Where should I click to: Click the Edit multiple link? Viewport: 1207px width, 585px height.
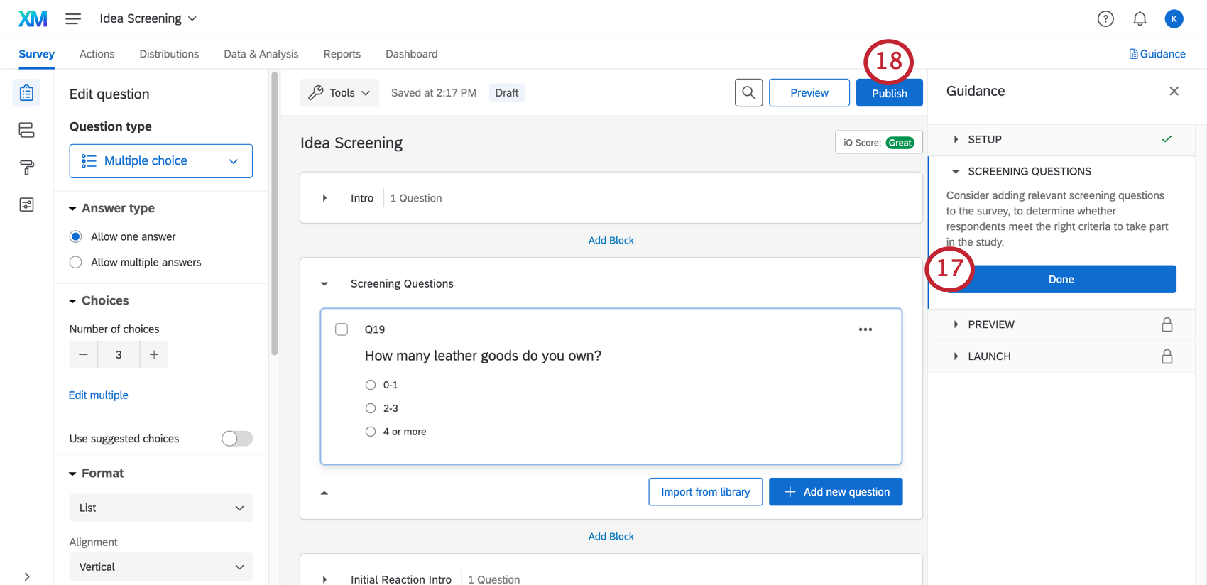[99, 395]
